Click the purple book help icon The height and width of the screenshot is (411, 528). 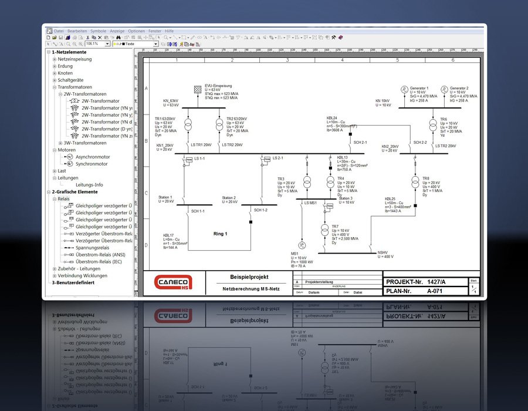[340, 38]
